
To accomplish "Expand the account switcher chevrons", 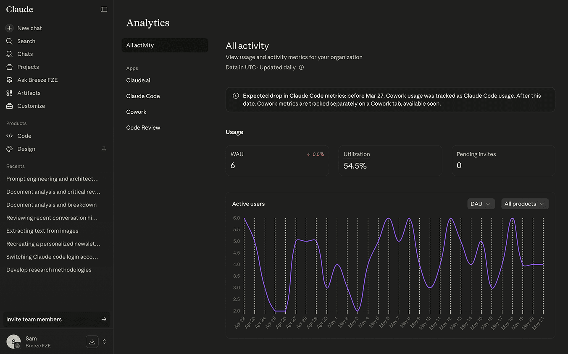I will click(x=104, y=341).
